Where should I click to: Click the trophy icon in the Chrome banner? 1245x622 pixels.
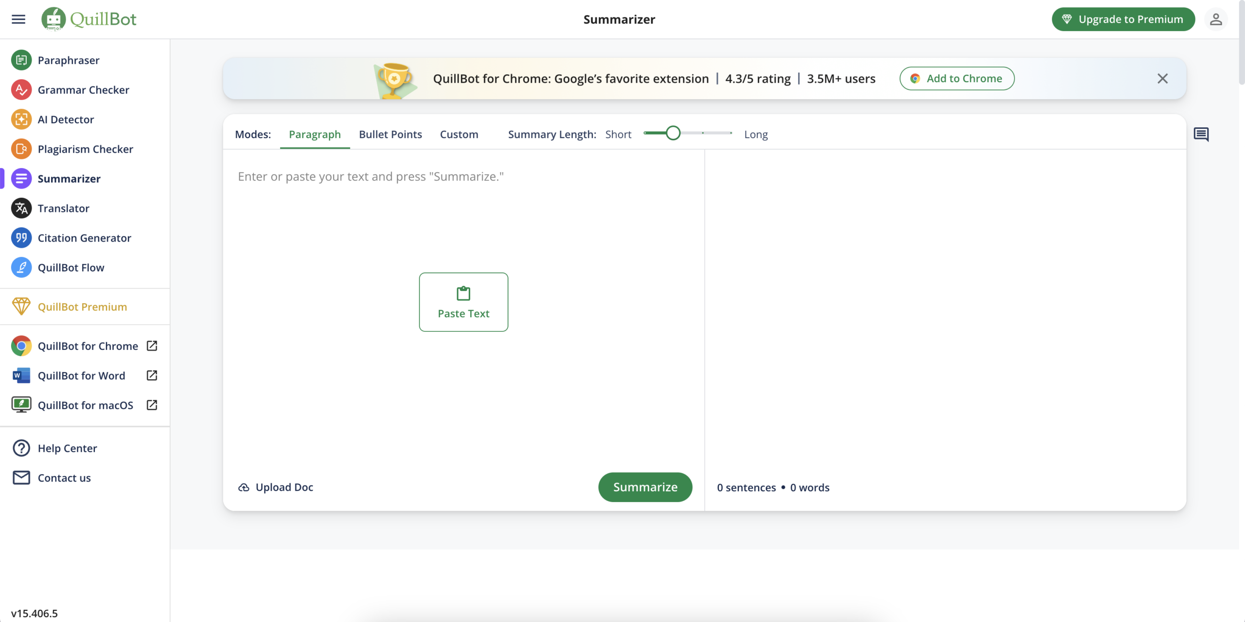click(394, 80)
